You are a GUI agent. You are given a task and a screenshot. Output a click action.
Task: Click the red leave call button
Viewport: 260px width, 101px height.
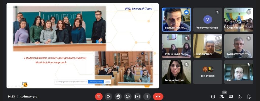158,97
